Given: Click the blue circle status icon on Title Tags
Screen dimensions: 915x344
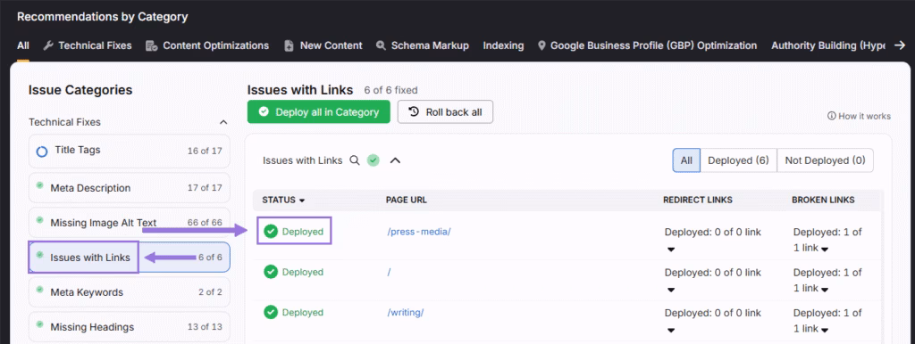Looking at the screenshot, I should (x=41, y=152).
